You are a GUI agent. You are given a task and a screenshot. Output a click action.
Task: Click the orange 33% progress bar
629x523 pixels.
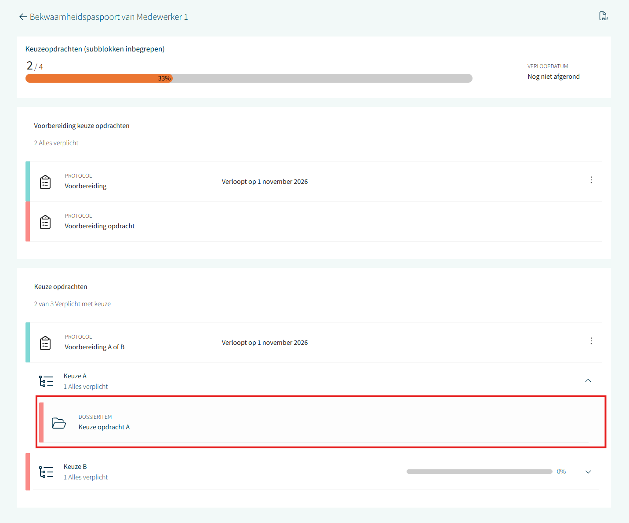99,78
